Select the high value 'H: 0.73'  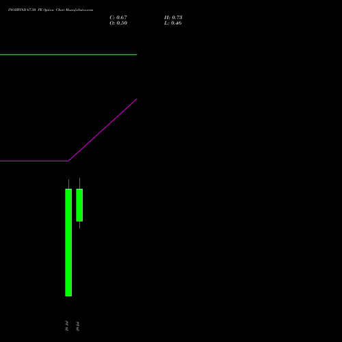click(173, 17)
